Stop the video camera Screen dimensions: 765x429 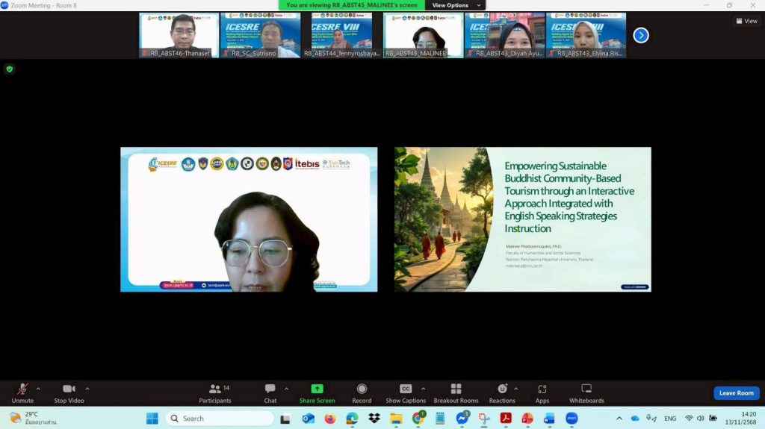(69, 392)
